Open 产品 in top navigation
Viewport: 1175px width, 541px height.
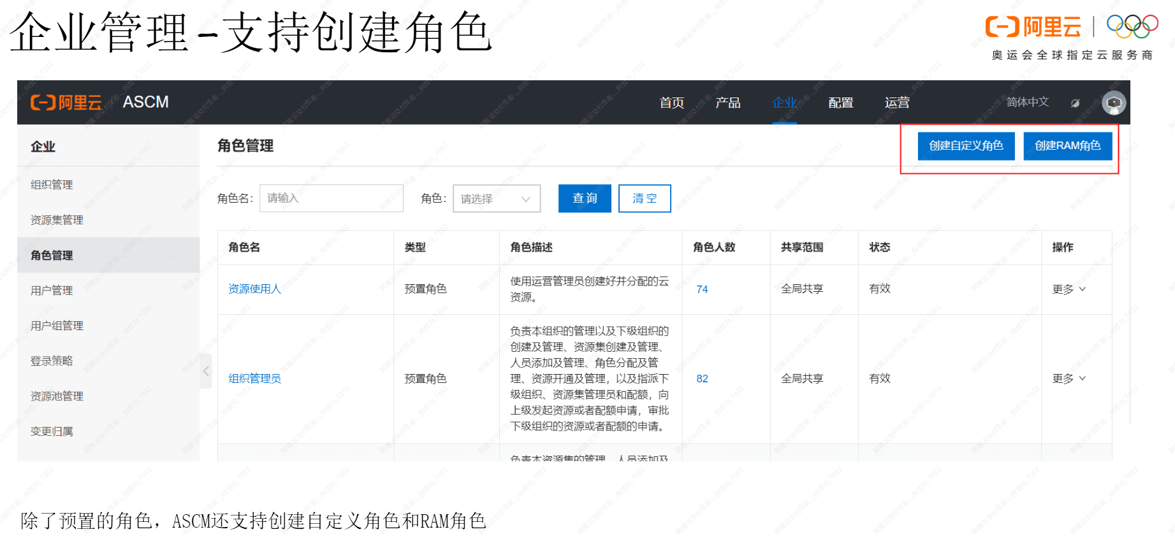(x=727, y=103)
